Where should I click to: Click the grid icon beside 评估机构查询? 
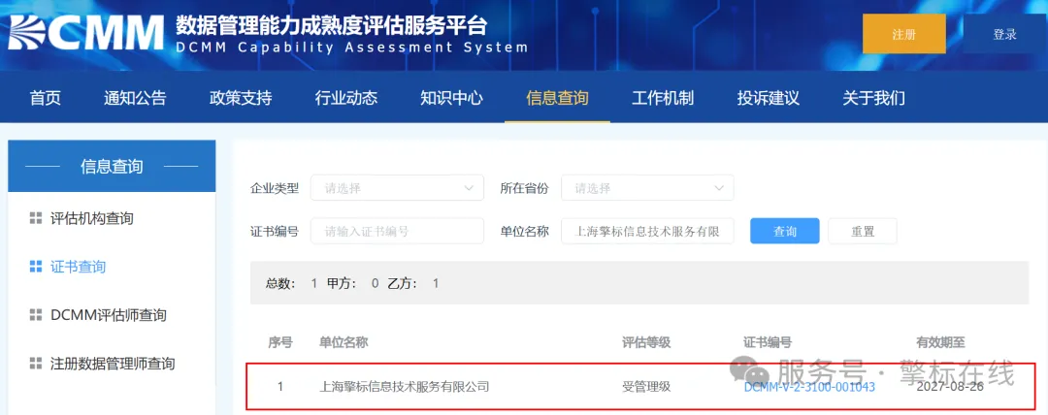[x=36, y=218]
